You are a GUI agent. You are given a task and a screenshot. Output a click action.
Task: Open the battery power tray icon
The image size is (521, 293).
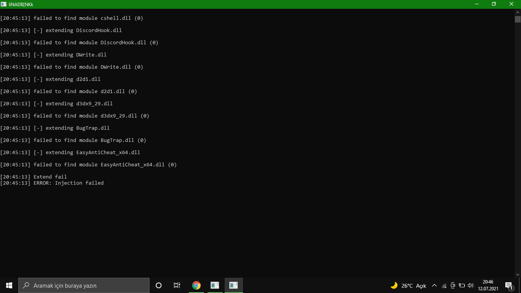(x=462, y=285)
